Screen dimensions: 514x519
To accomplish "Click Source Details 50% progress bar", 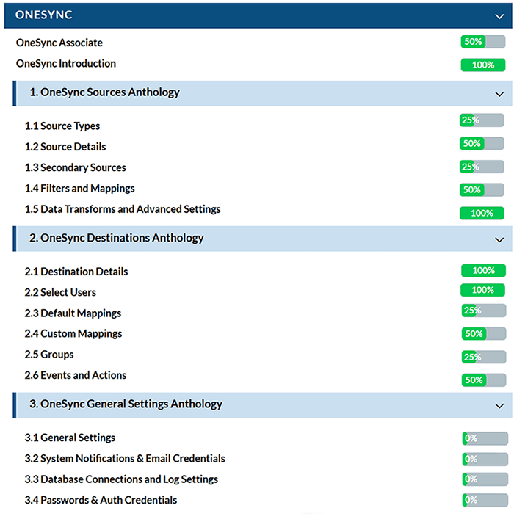I will pos(482,144).
